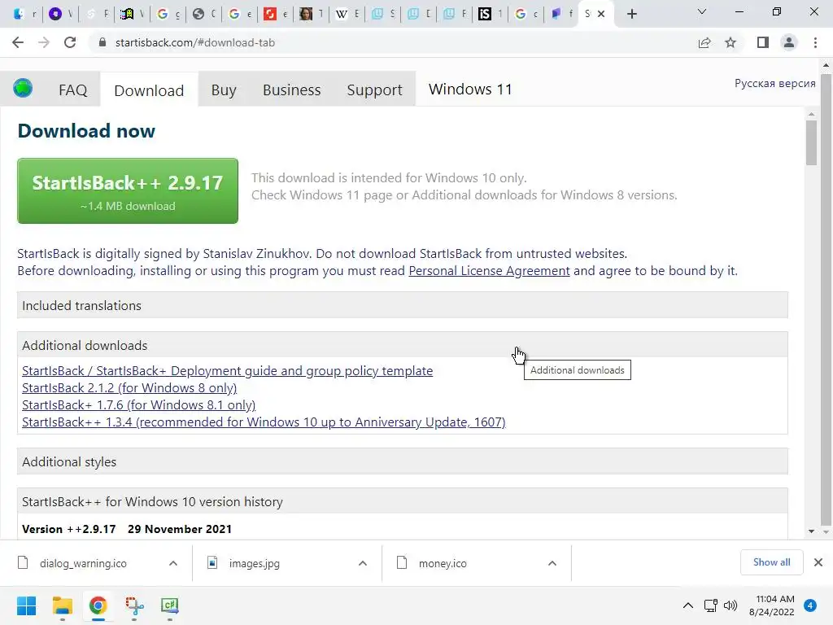Open notification center badge showing 4
This screenshot has height=625, width=833.
point(810,605)
